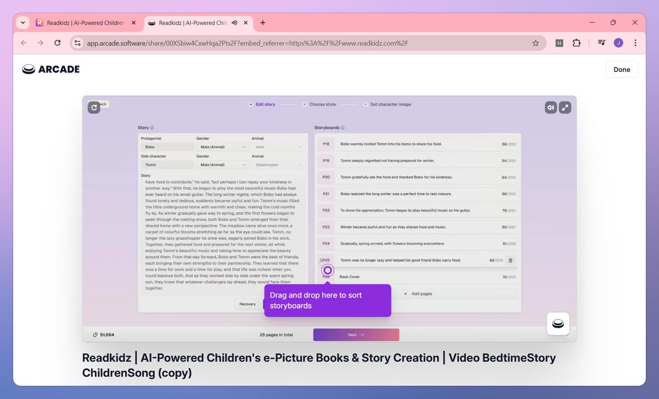Click Add pages below the storyboards
659x399 pixels.
click(x=418, y=294)
